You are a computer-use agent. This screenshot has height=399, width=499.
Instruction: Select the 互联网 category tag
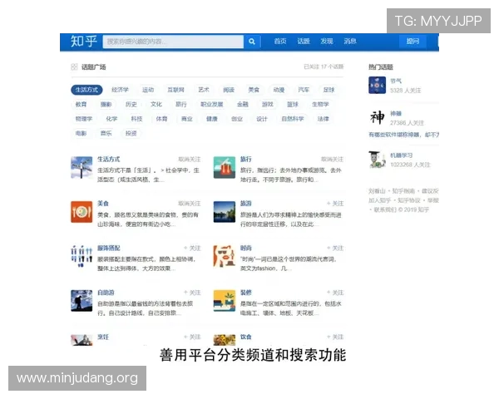click(x=175, y=90)
